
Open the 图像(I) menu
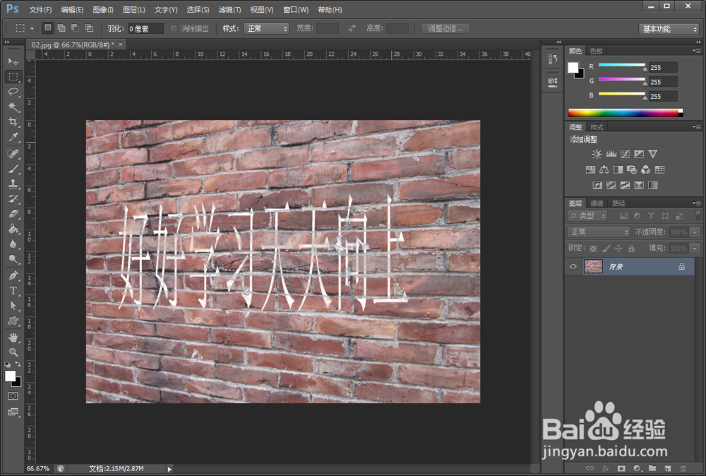(x=103, y=9)
